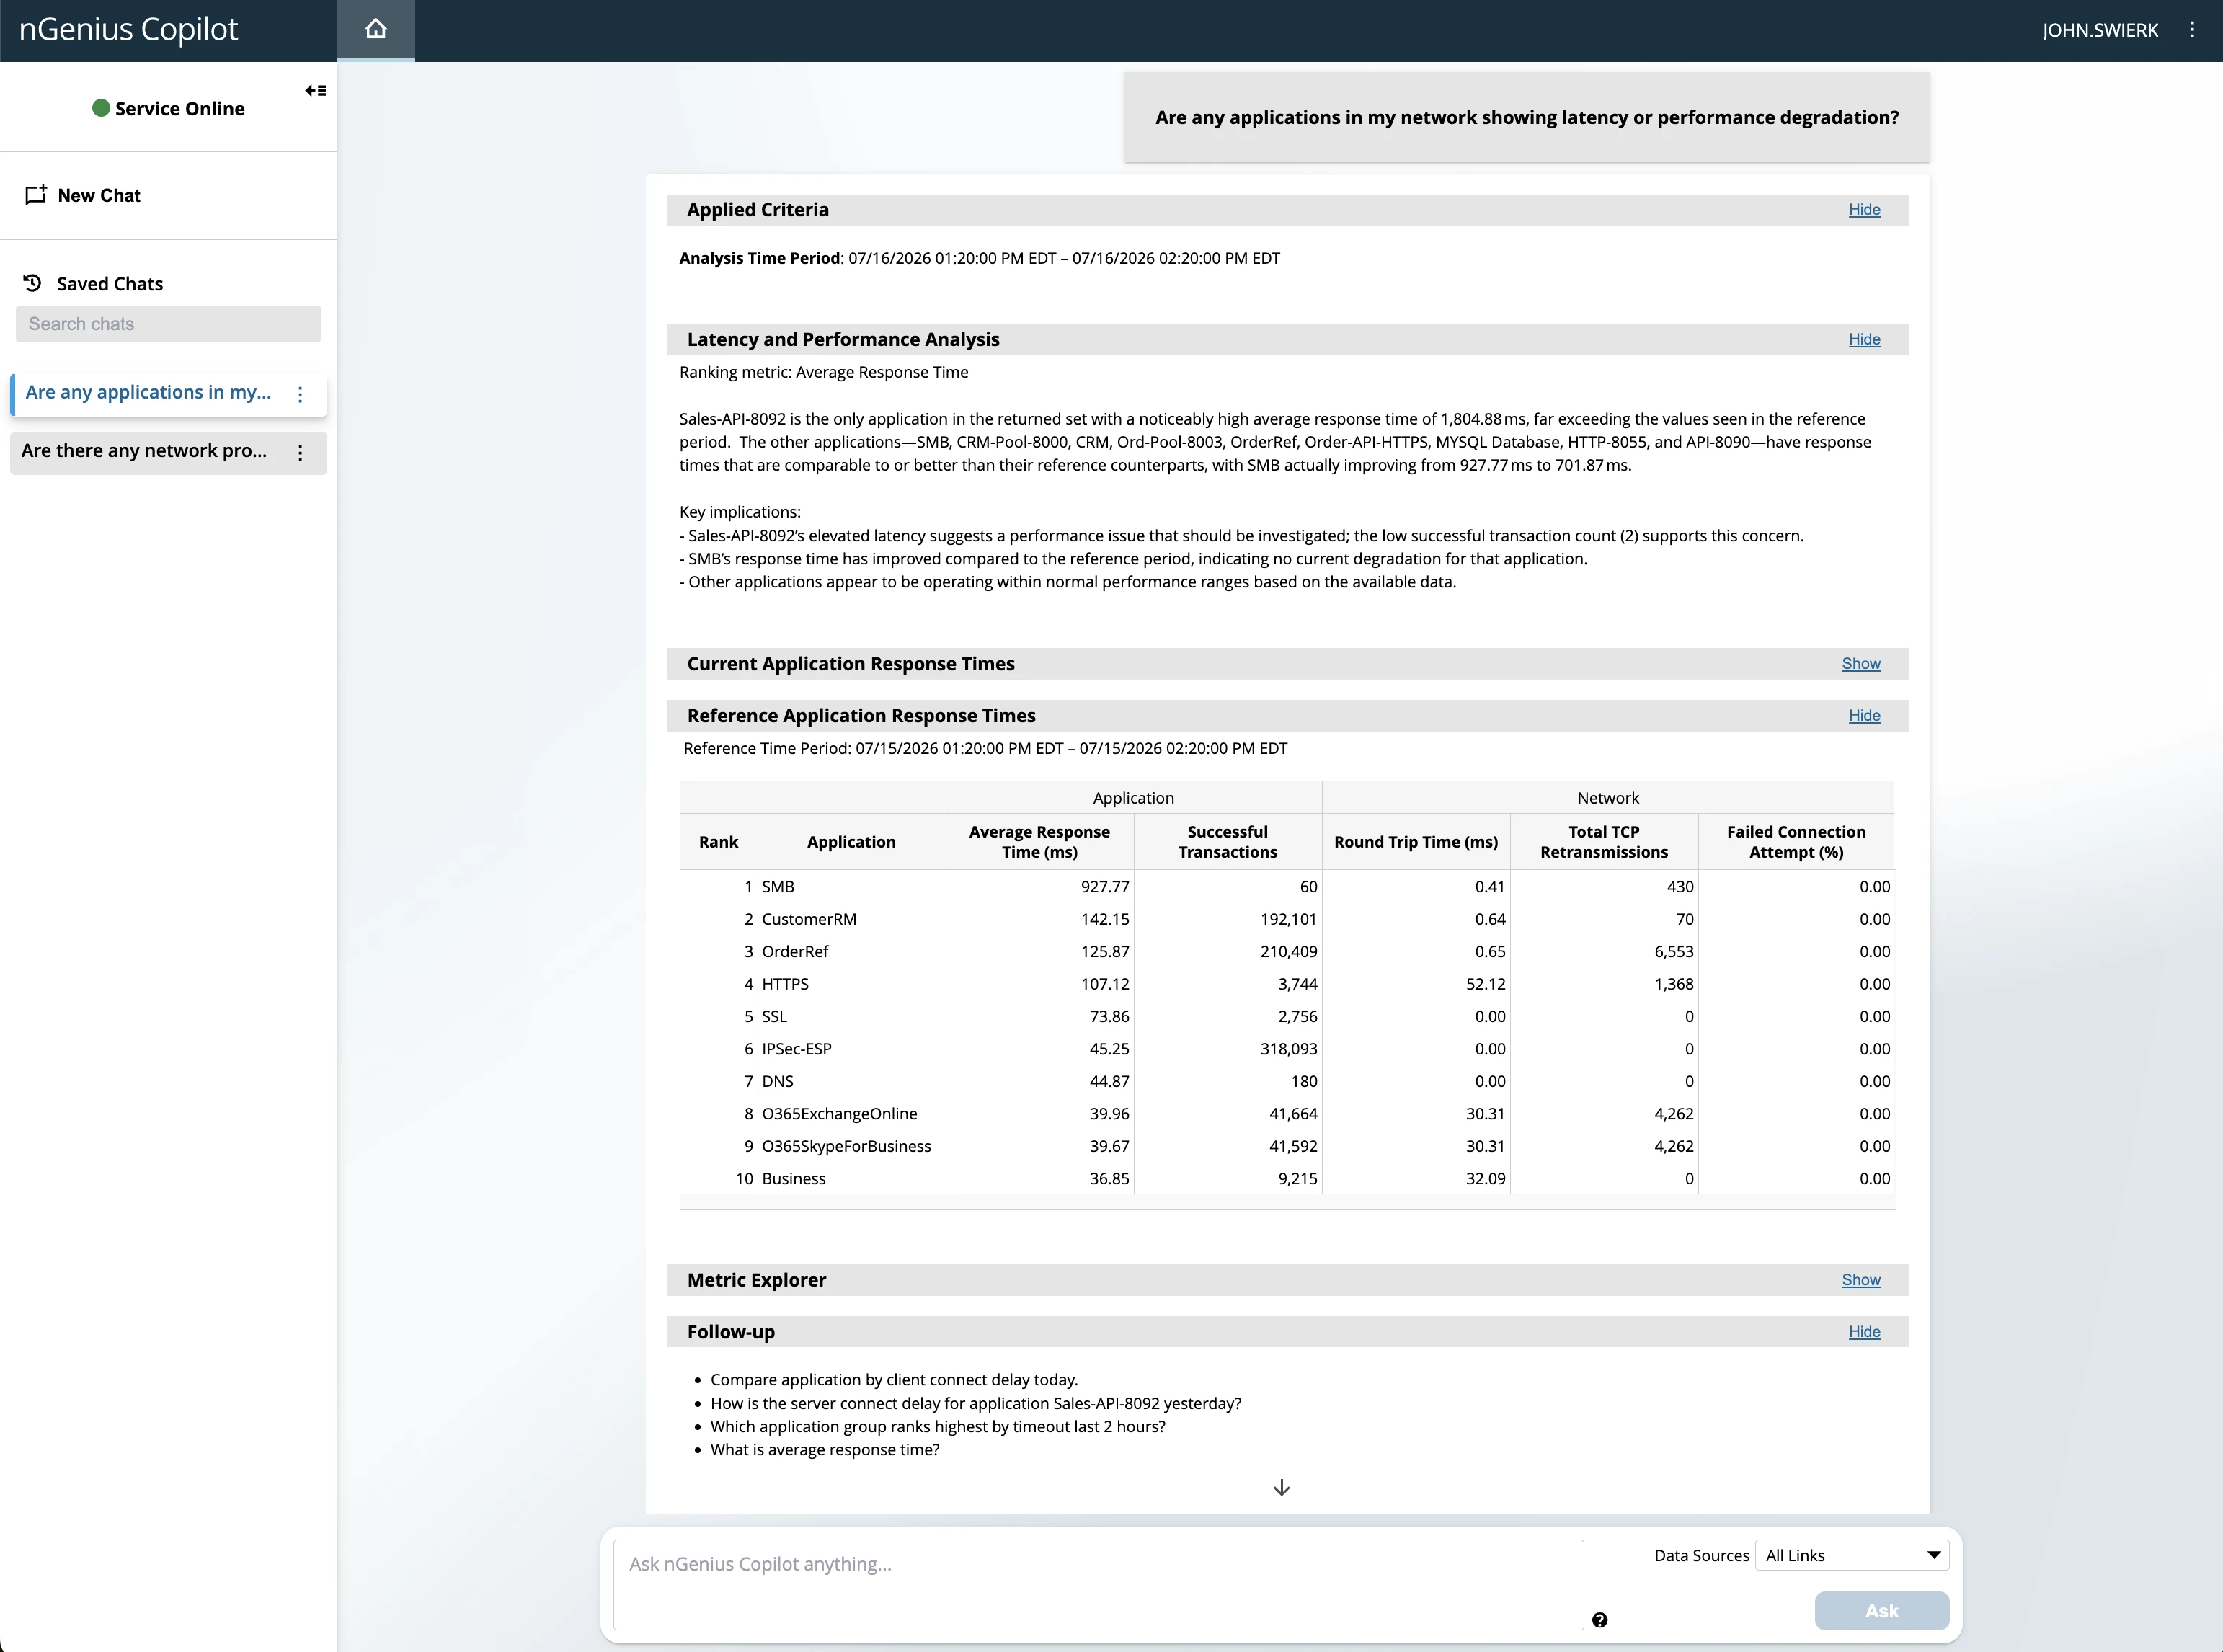The width and height of the screenshot is (2223, 1652).
Task: Click the green Service Online status indicator
Action: (x=101, y=108)
